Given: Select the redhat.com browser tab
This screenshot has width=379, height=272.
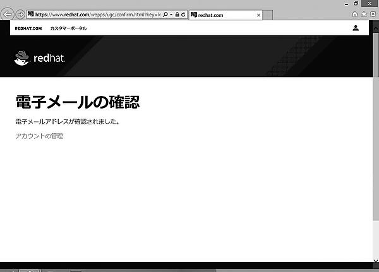Looking at the screenshot, I should [226, 15].
